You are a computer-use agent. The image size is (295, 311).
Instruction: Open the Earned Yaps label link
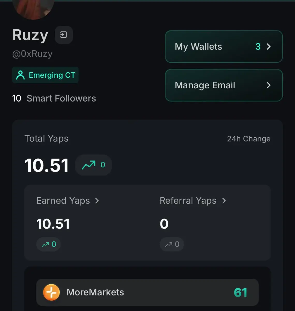click(63, 201)
